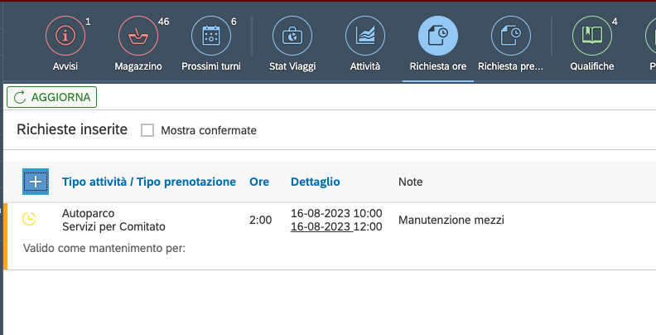Click the Manutenzione mezzi note text
This screenshot has width=656, height=335.
point(451,220)
